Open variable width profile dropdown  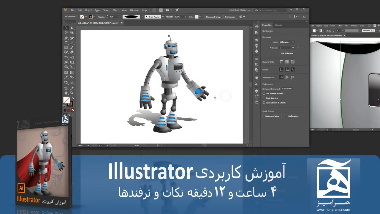click(x=142, y=17)
